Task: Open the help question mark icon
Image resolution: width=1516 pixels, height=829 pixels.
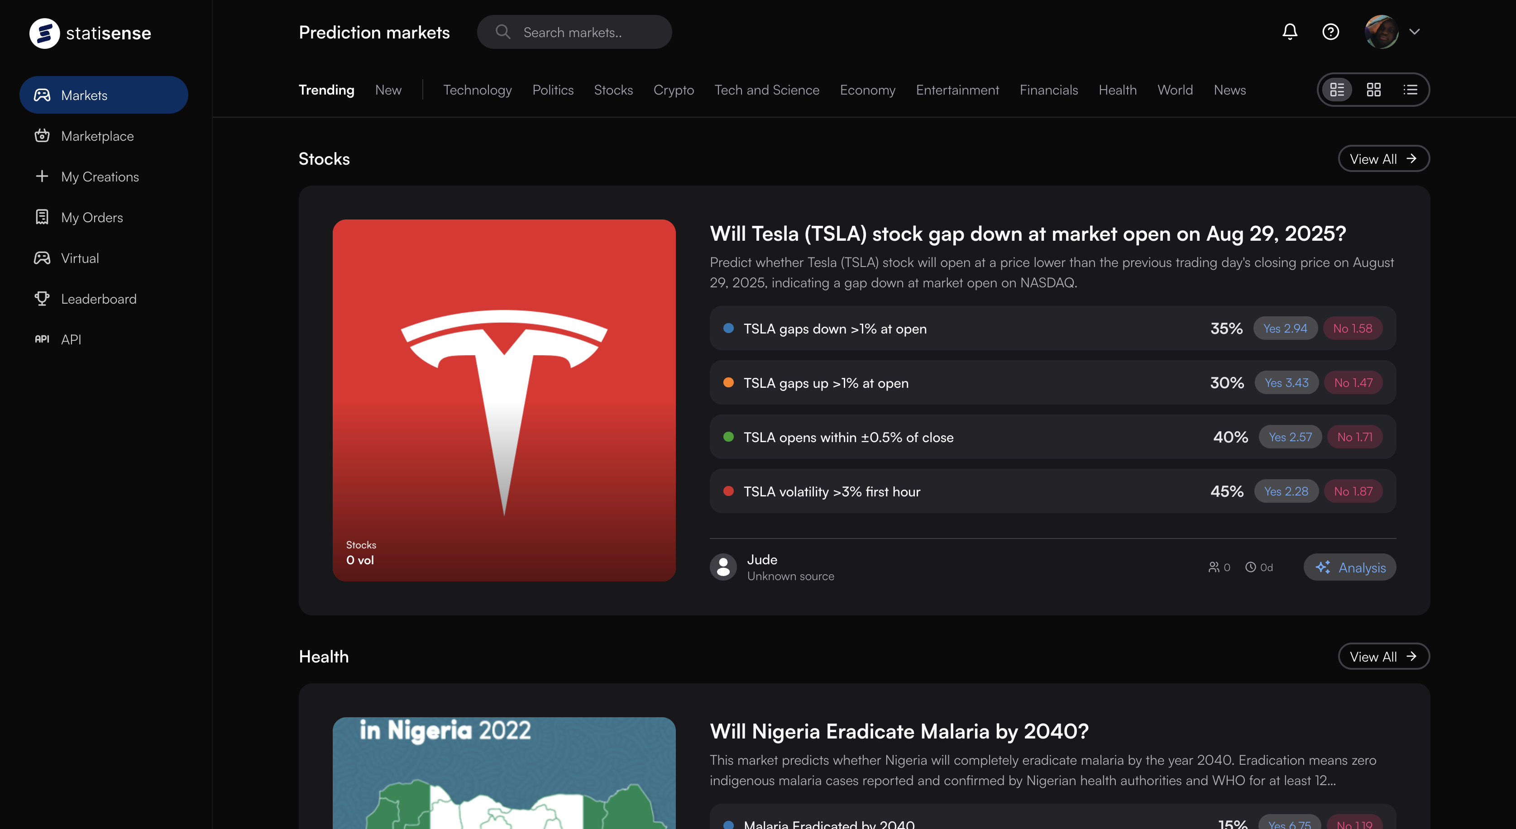Action: (x=1330, y=32)
